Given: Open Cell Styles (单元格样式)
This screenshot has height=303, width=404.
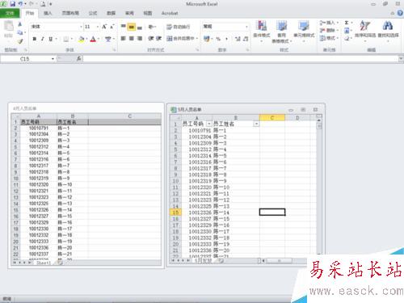Looking at the screenshot, I should tap(304, 32).
